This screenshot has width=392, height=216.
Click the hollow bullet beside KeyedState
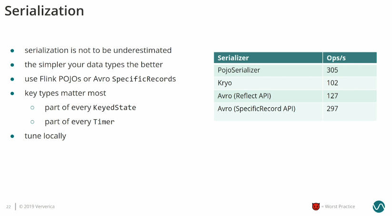point(32,108)
